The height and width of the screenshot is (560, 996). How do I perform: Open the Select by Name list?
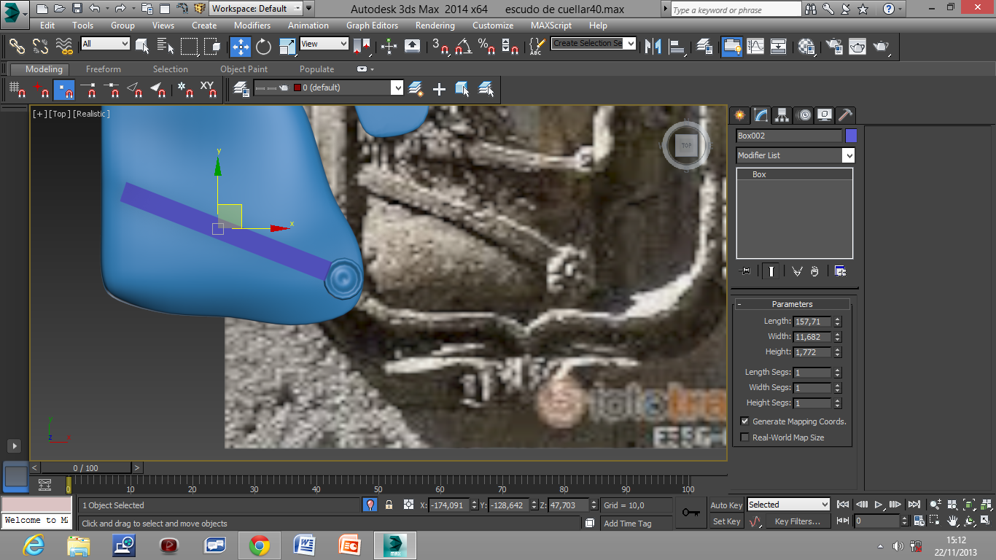point(166,47)
